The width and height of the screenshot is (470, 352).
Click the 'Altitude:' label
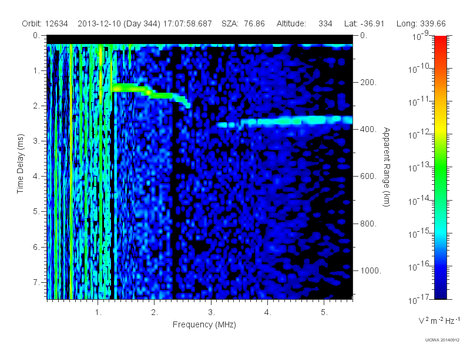pos(291,23)
